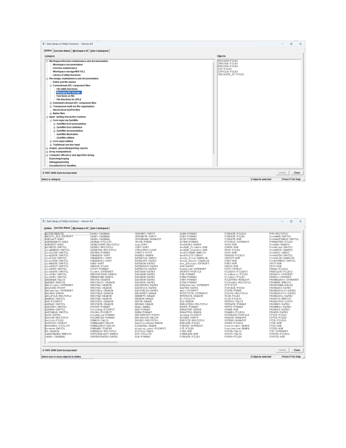Image resolution: width=346 pixels, height=448 pixels.
Task: Expand Extended/colossal APL component files node
Action: 51,103
